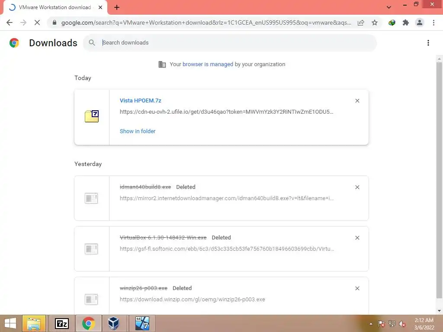Open the Downloads page more actions menu
The image size is (443, 332).
[428, 43]
